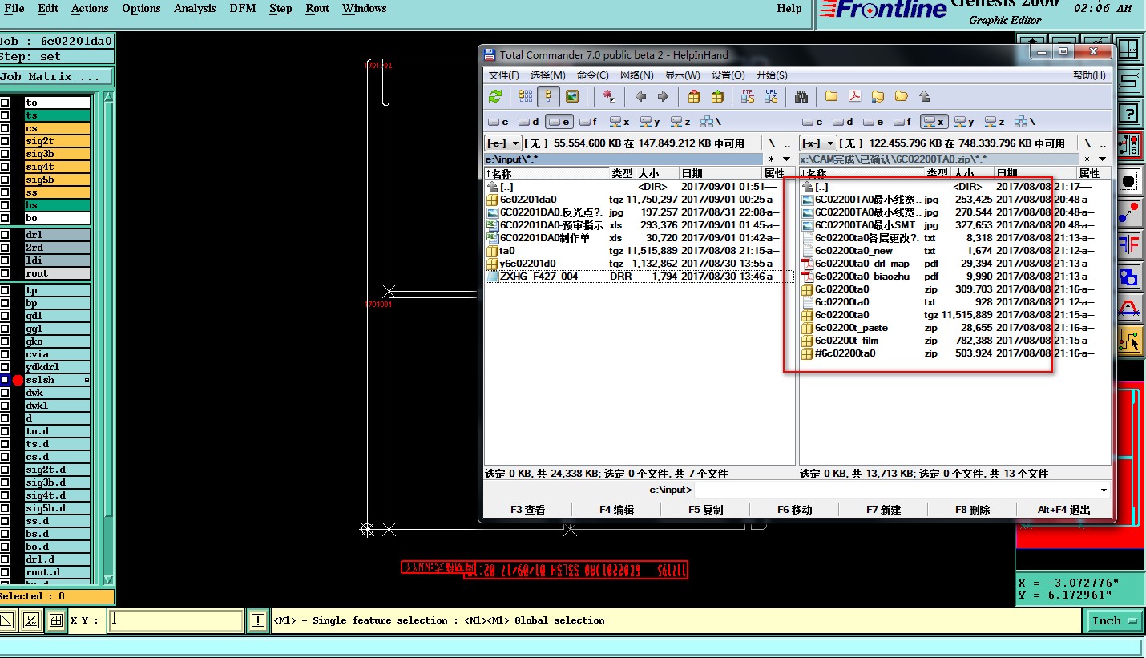Click the traffic light netlist icon
This screenshot has width=1146, height=658.
point(1128,145)
